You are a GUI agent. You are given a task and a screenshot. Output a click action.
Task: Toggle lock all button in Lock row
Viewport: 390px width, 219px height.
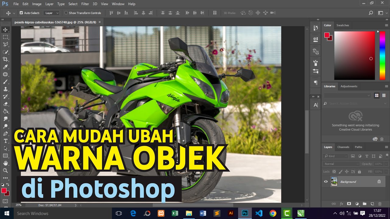point(359,172)
